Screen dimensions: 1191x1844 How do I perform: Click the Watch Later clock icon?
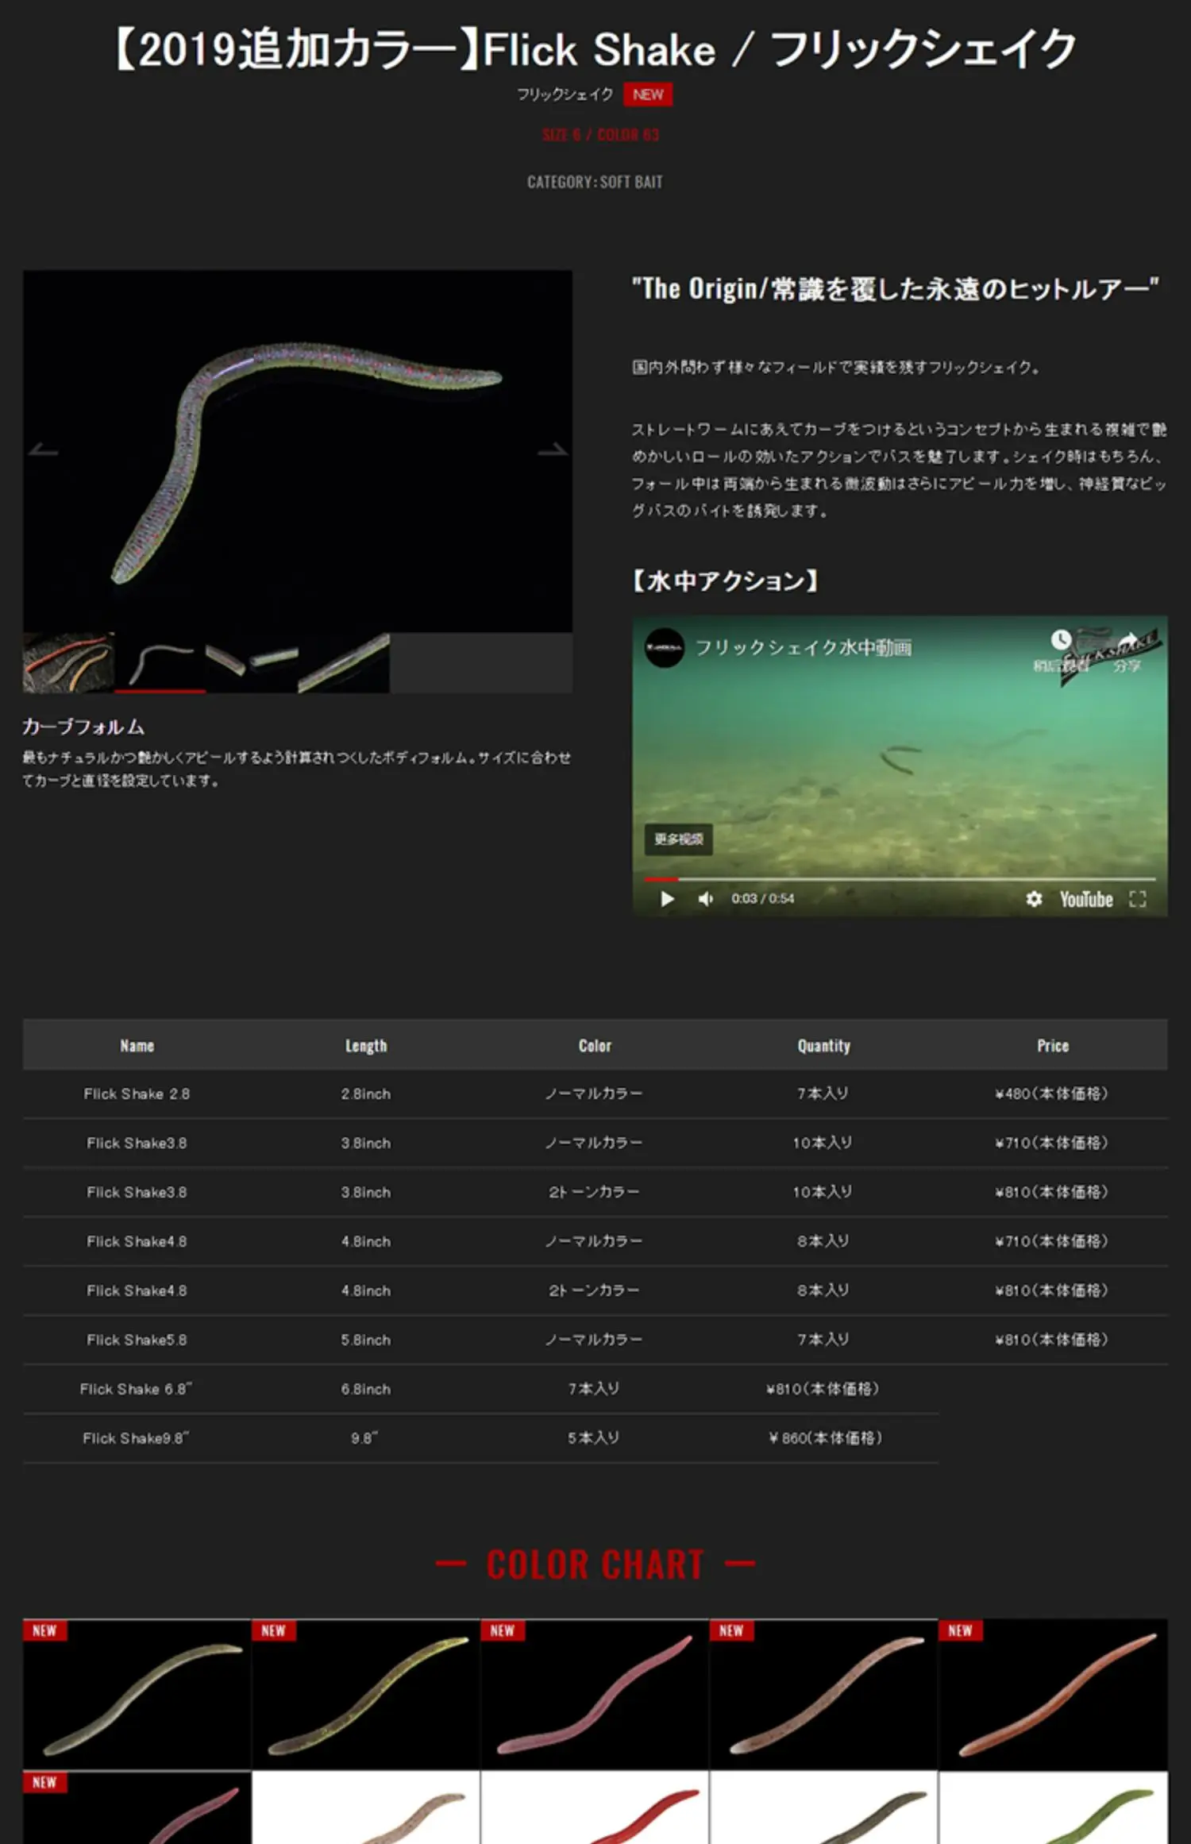[x=1061, y=641]
